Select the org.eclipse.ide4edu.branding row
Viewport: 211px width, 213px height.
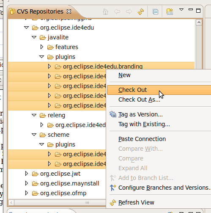click(x=101, y=66)
